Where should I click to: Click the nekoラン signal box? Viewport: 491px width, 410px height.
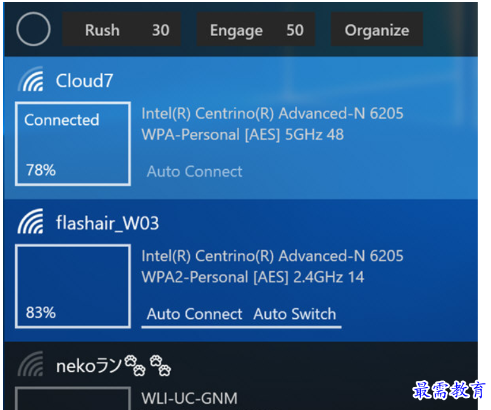click(73, 399)
